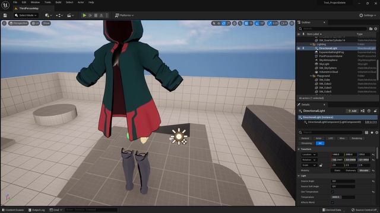
Task: Maximize or restore the viewport layout icon
Action: [292, 23]
